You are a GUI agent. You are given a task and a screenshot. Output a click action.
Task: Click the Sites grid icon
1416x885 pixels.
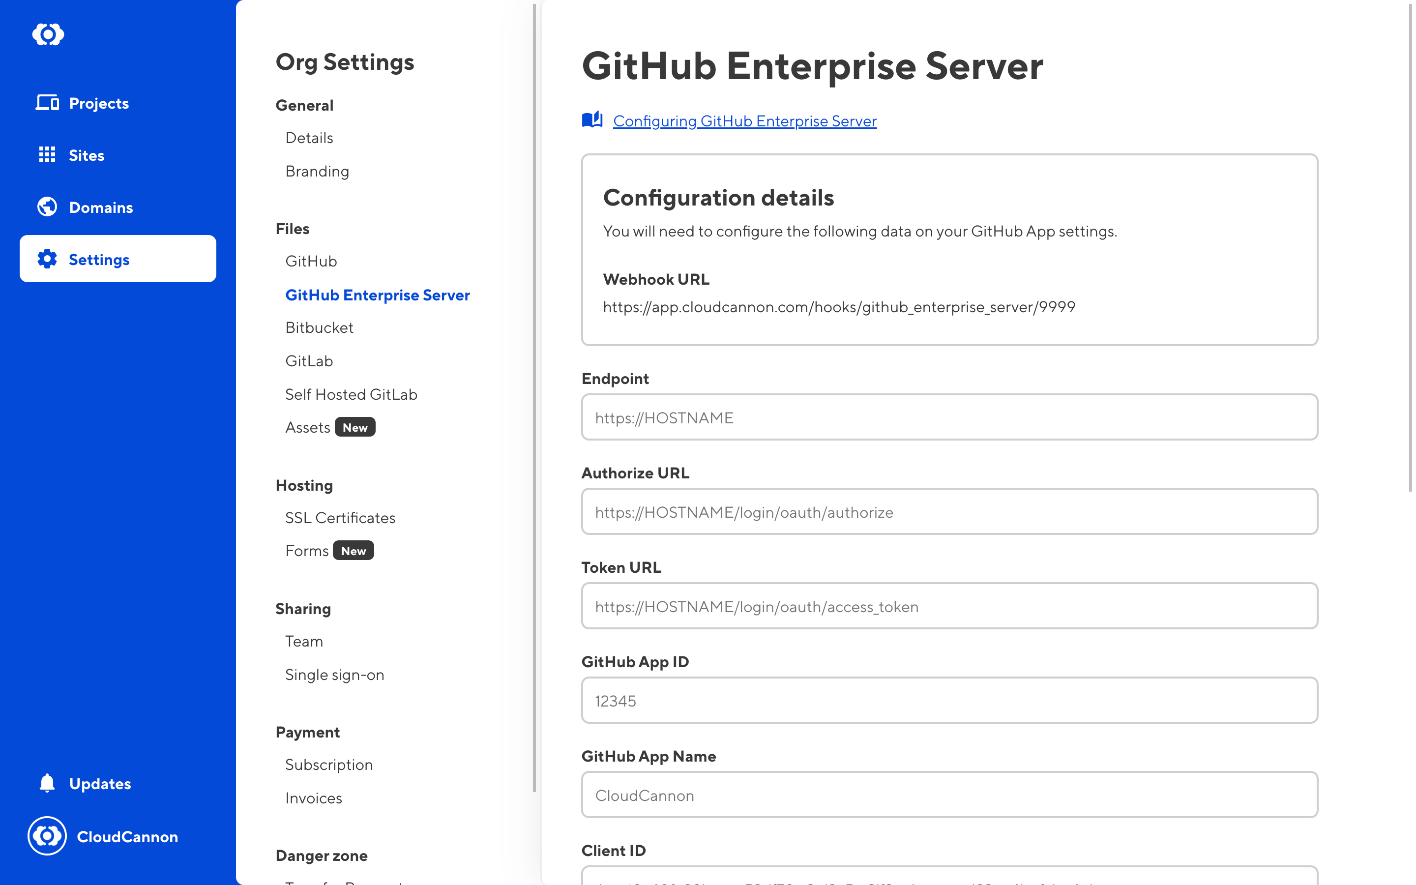(x=47, y=155)
